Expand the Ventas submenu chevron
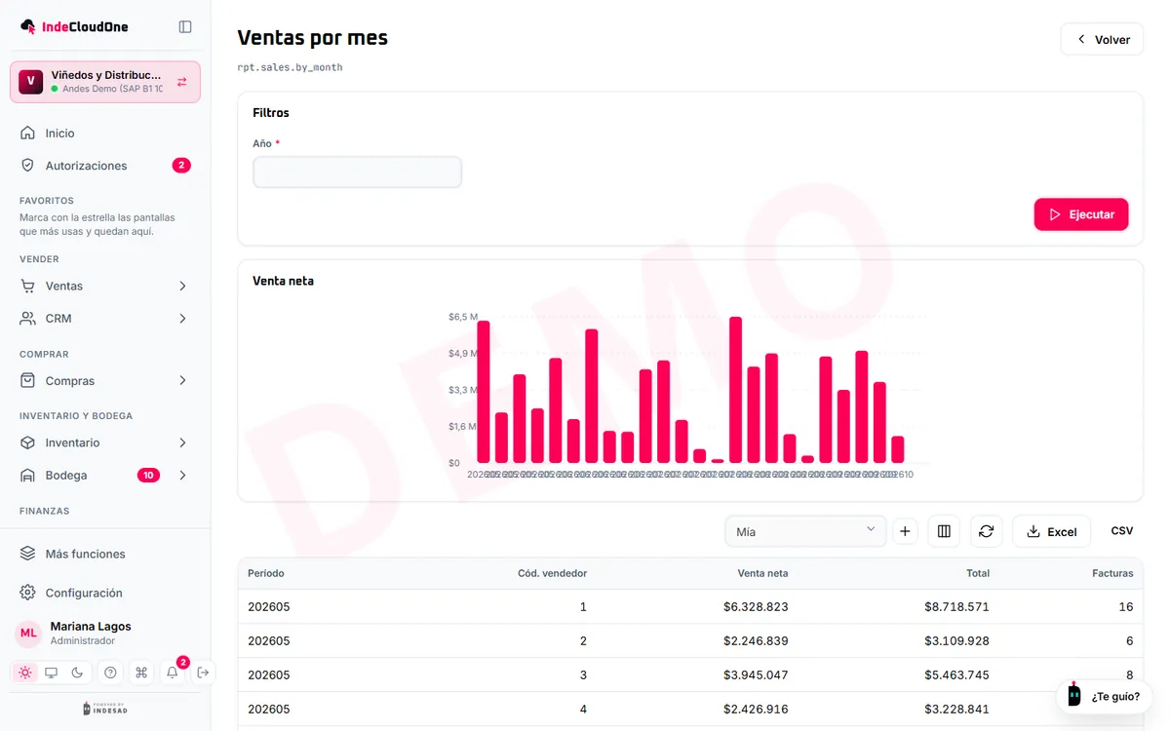 click(182, 286)
